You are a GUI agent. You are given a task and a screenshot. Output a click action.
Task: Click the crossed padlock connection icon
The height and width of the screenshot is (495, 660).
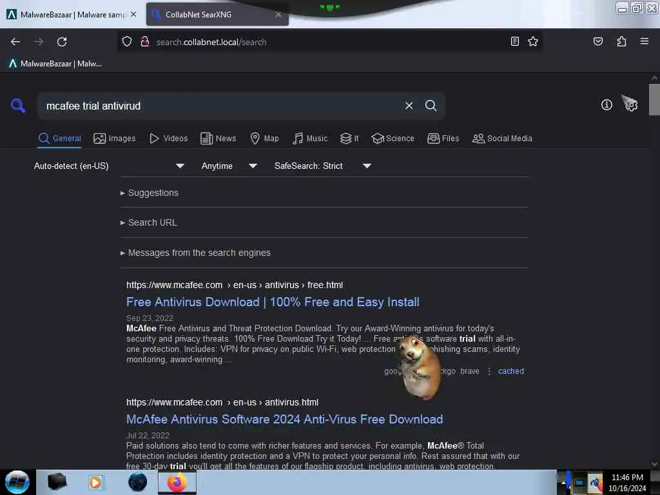coord(145,42)
